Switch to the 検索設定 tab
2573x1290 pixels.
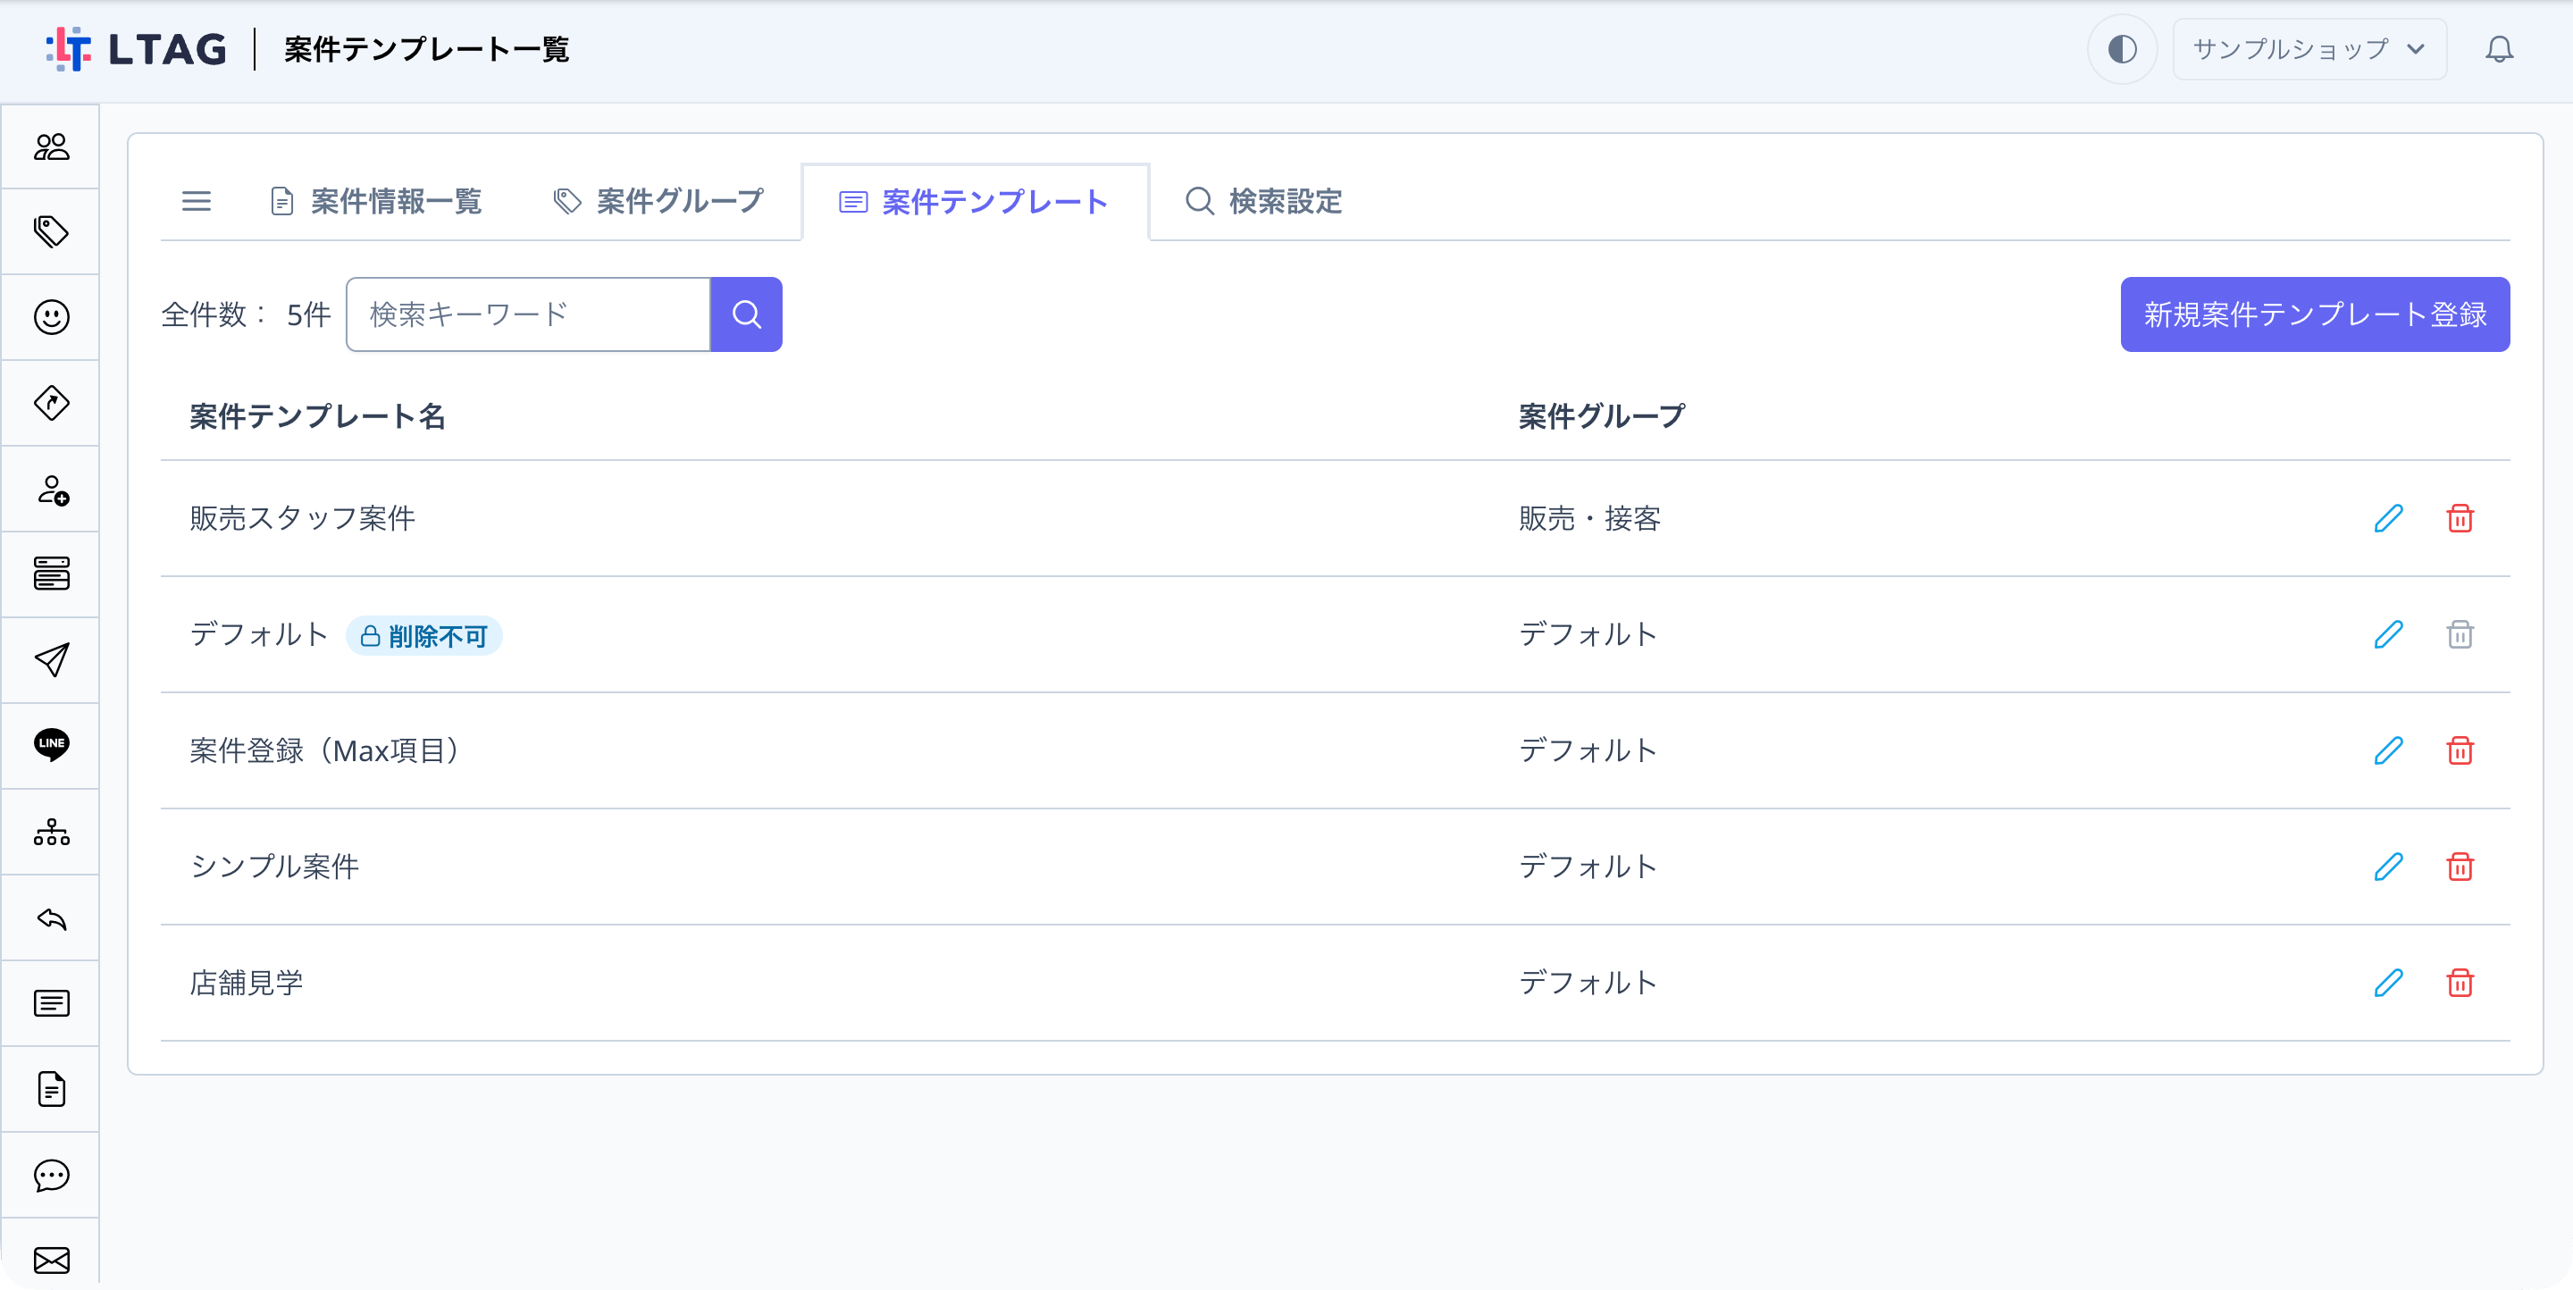pyautogui.click(x=1263, y=202)
